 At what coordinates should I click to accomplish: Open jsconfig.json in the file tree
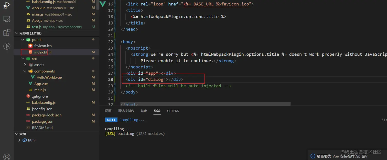(42, 109)
